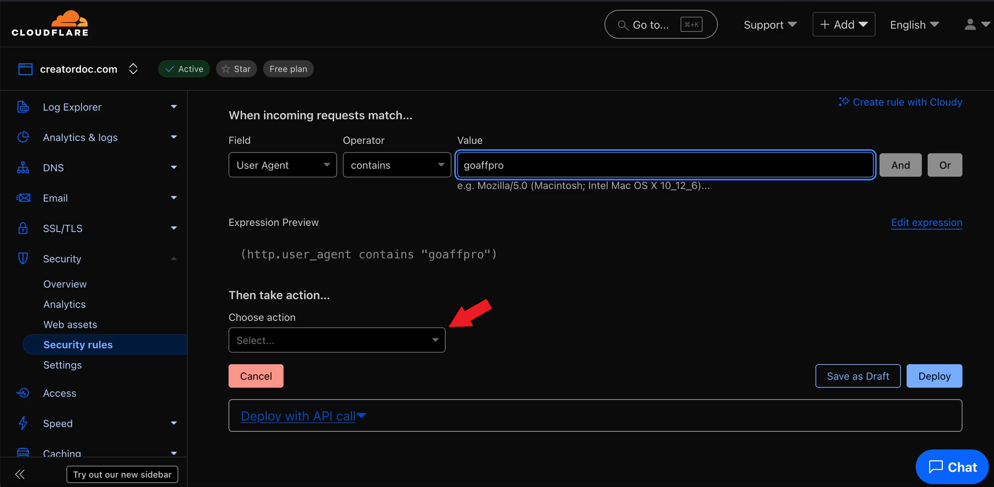Click the Speed lightning bolt icon
Viewport: 994px width, 487px height.
23,423
